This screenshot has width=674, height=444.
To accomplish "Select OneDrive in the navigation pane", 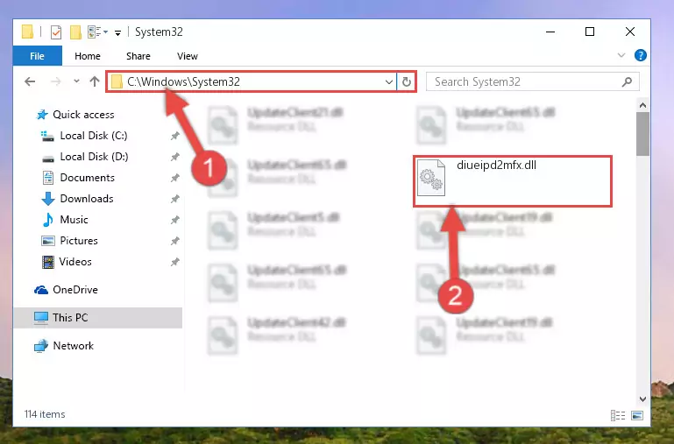I will (75, 290).
